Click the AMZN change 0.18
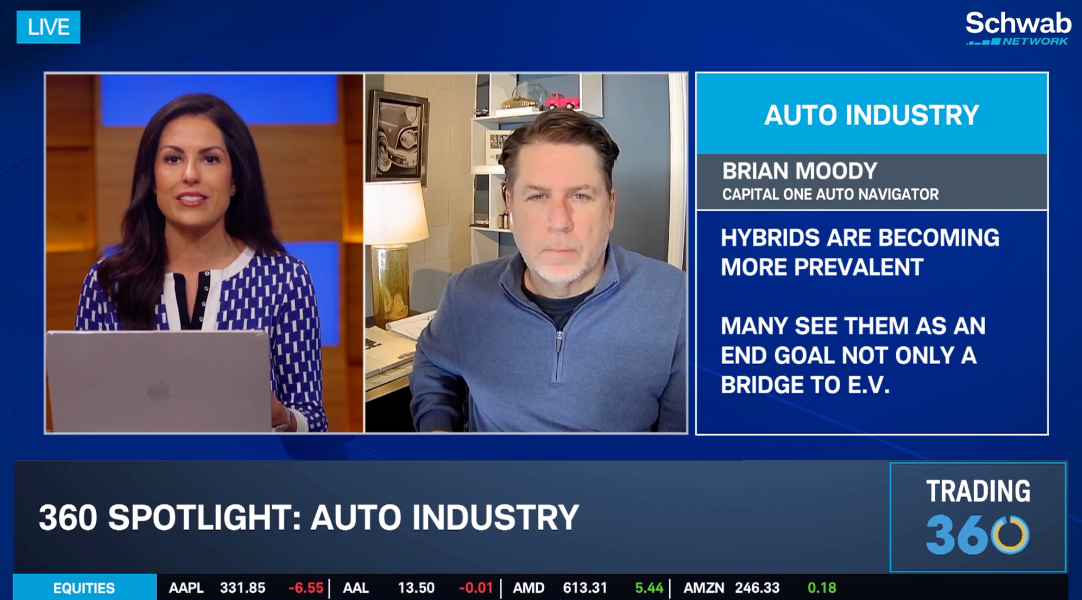 point(822,588)
